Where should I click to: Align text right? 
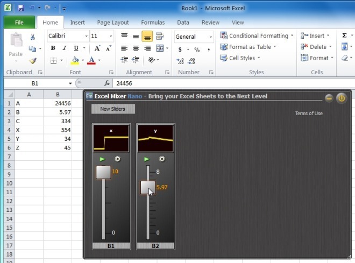[147, 48]
